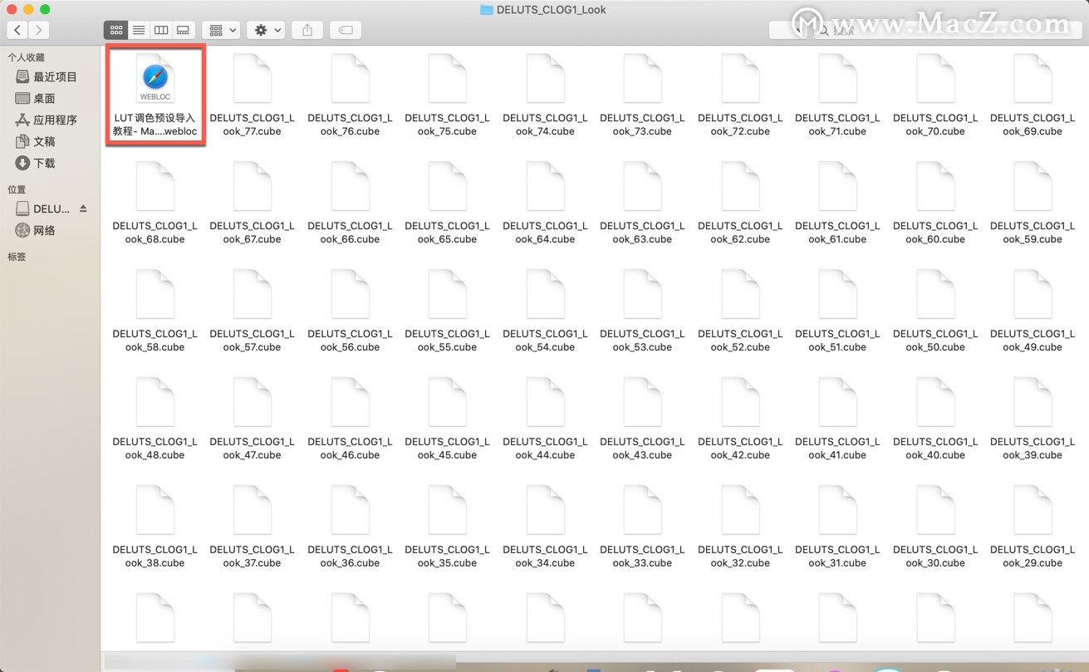Click filename text DELUTS_CLOG1_Look_34.cube
Viewport: 1089px width, 672px height.
546,557
